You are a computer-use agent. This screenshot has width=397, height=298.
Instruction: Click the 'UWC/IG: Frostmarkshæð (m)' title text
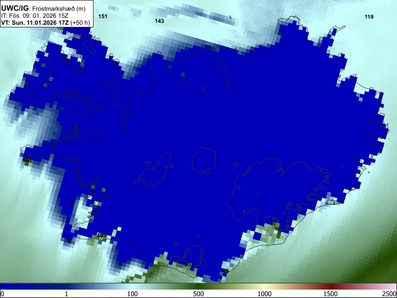tap(43, 8)
